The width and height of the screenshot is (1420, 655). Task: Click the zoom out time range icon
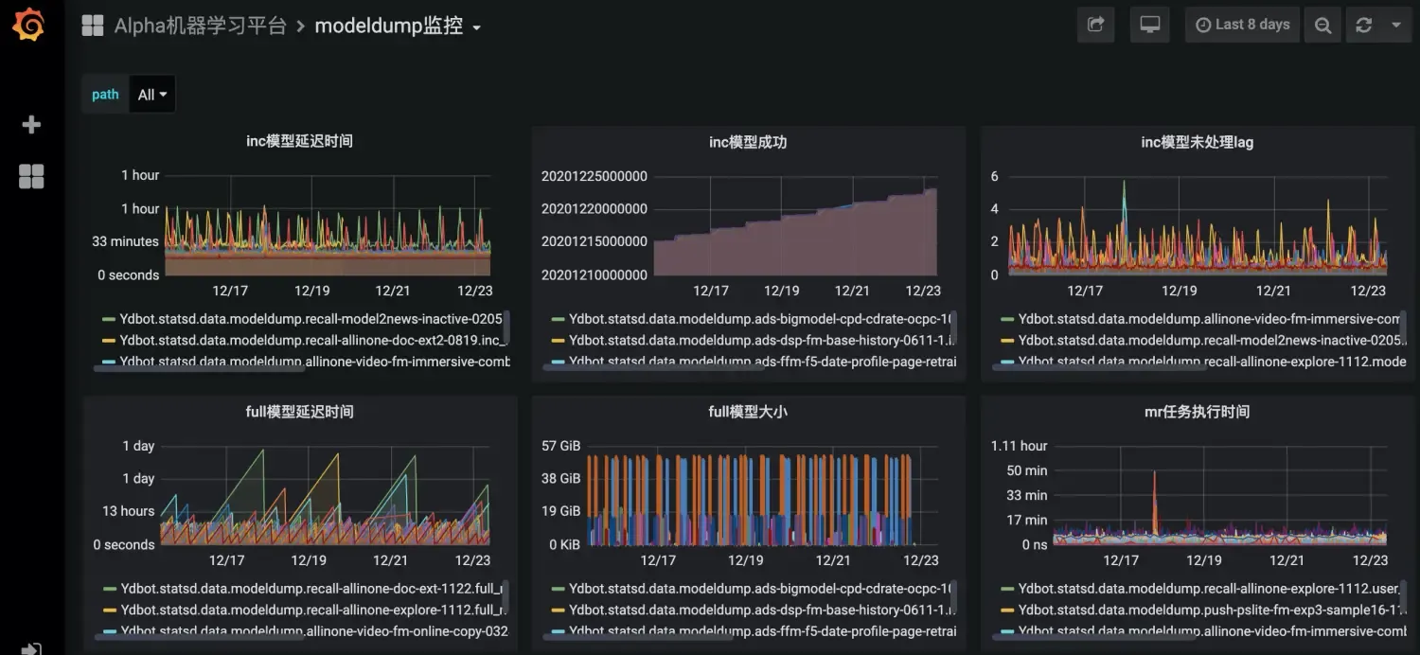[1322, 26]
